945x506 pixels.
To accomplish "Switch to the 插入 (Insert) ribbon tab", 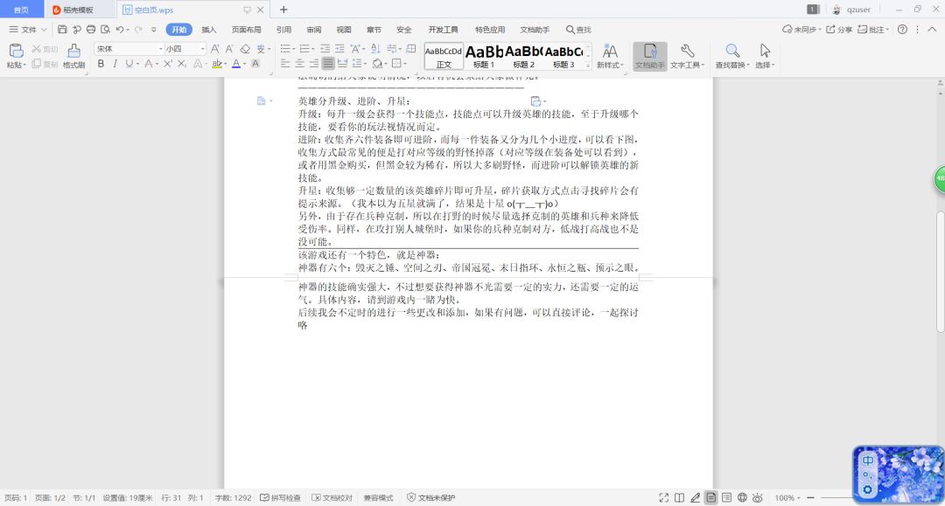I will coord(208,29).
